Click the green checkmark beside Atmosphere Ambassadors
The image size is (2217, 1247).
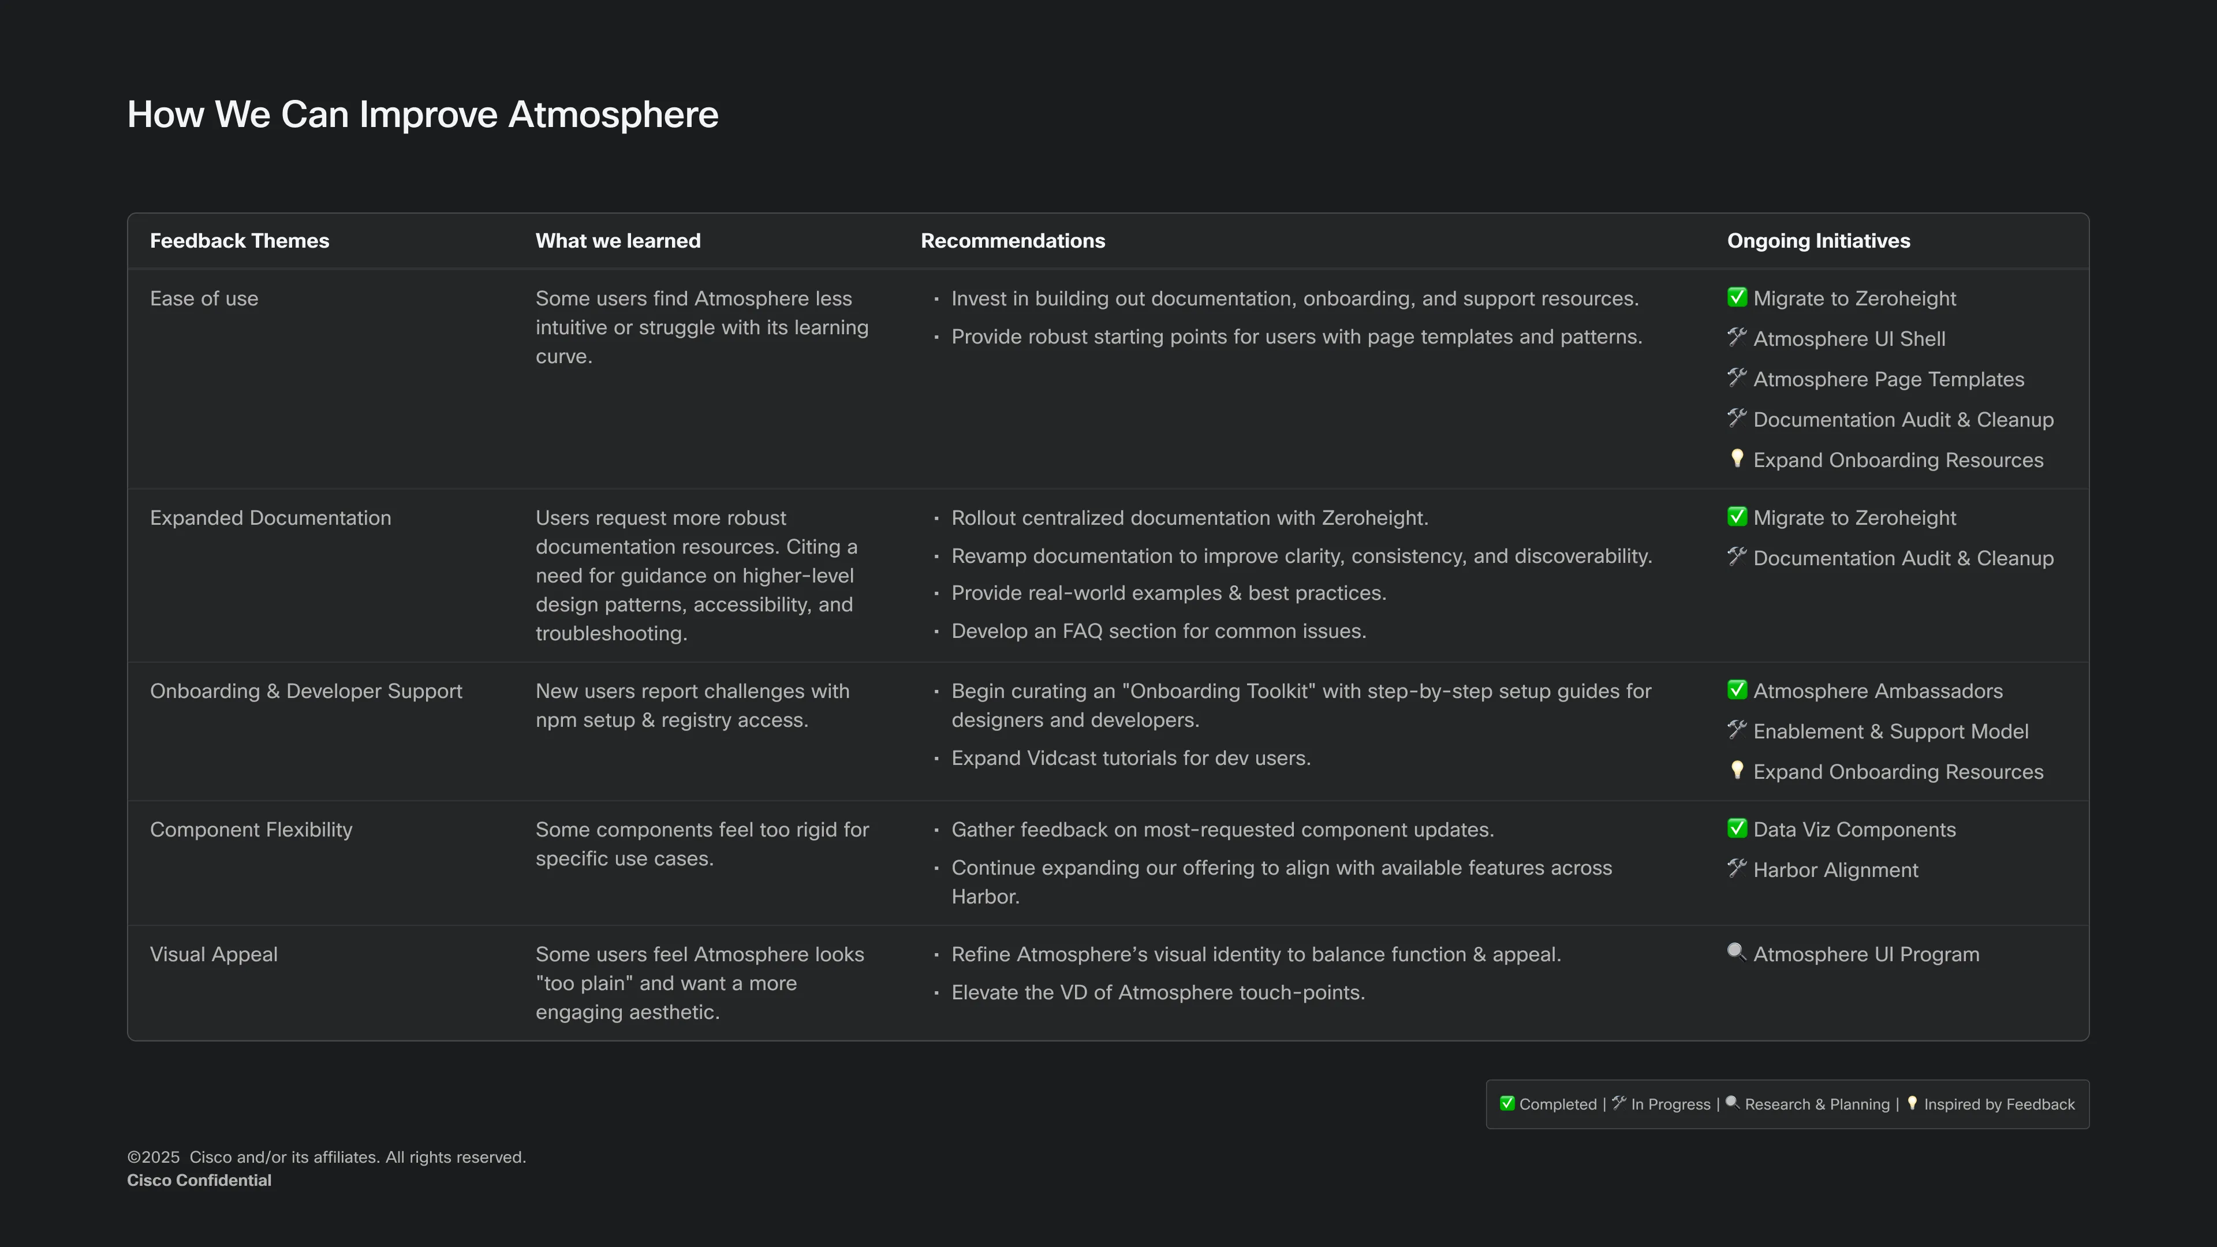pyautogui.click(x=1737, y=689)
